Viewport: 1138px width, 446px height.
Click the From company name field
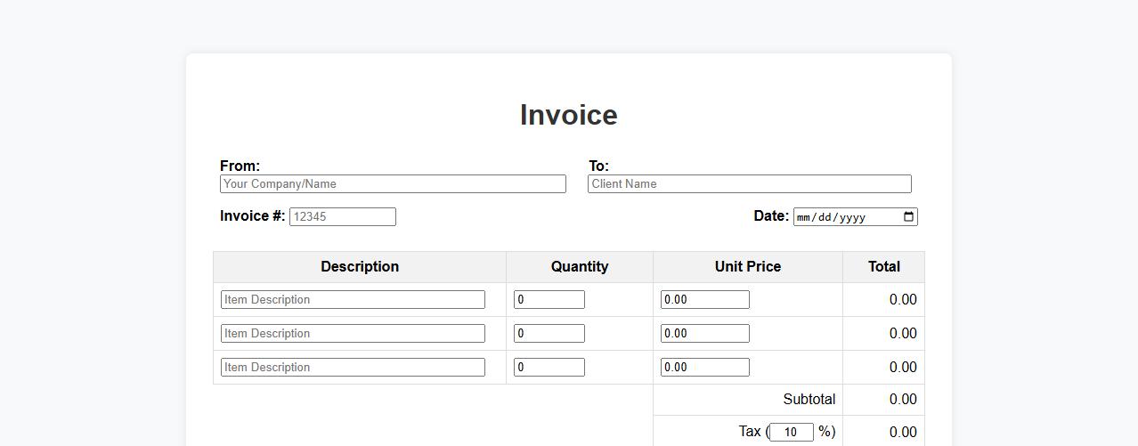(393, 183)
